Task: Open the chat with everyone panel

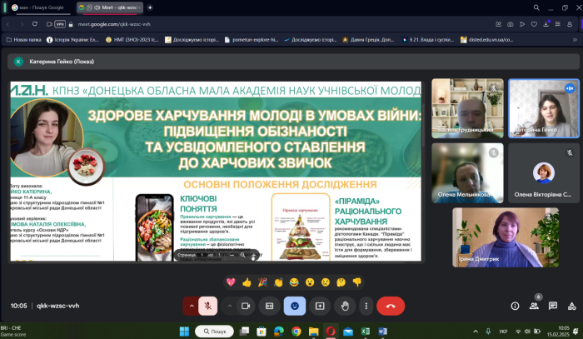Action: point(552,306)
